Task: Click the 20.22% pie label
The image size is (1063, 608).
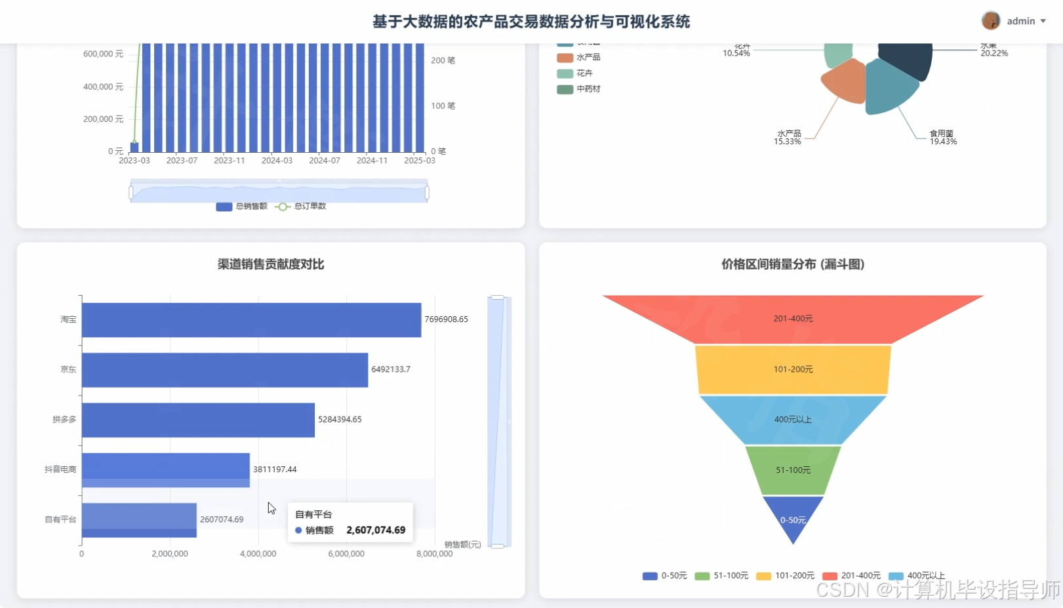Action: tap(994, 53)
